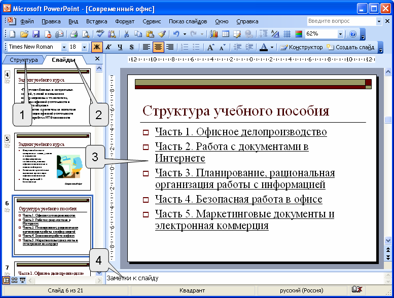Align text to the left
The width and height of the screenshot is (394, 298).
146,47
